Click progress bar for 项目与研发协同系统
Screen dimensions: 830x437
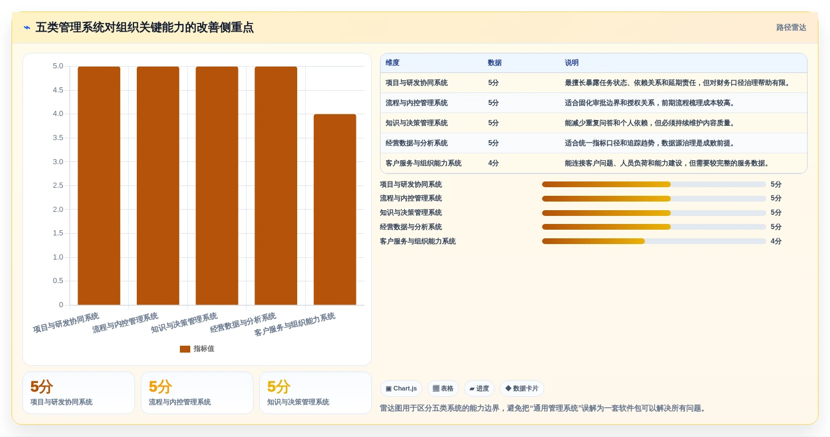(x=654, y=184)
